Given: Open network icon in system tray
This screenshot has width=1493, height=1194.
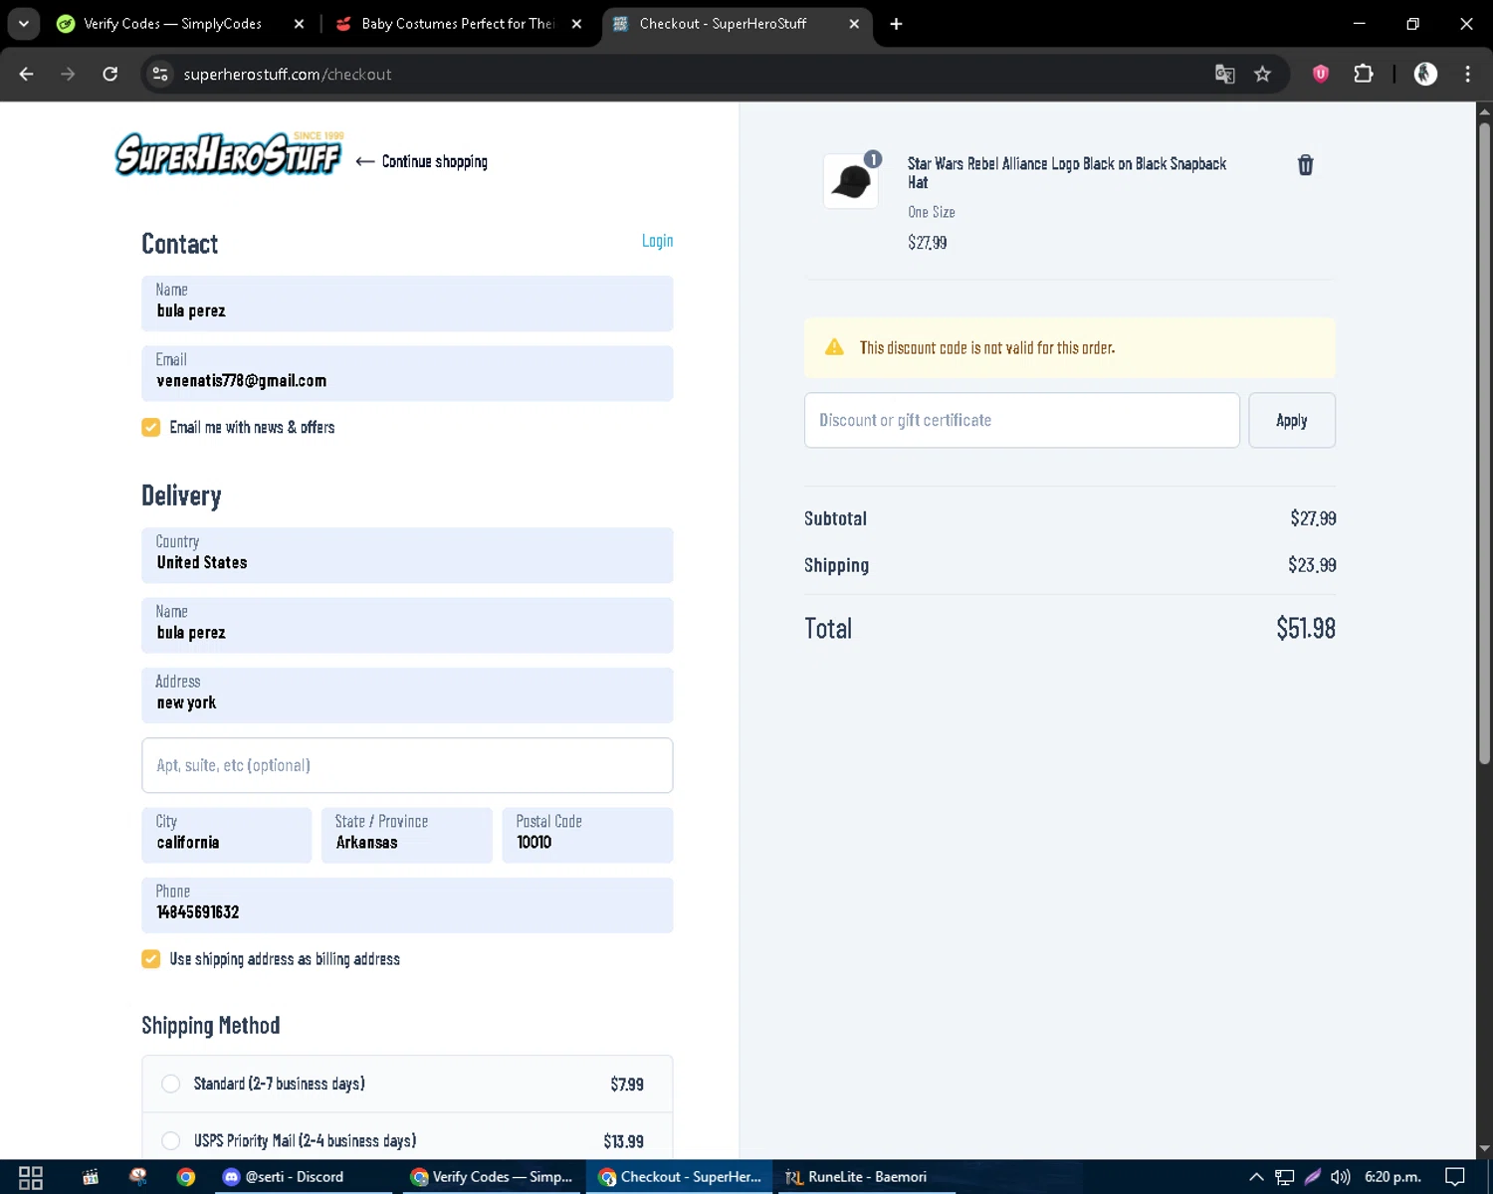Looking at the screenshot, I should 1285,1177.
